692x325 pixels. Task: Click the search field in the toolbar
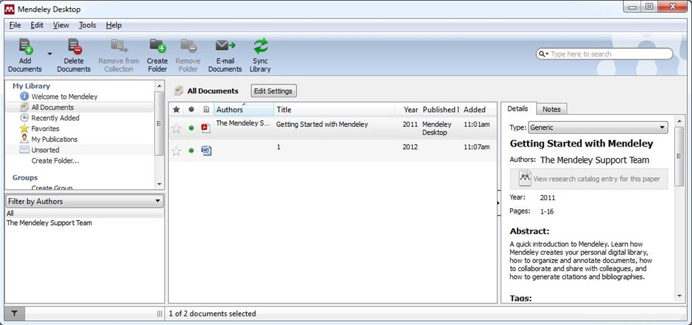coord(608,54)
